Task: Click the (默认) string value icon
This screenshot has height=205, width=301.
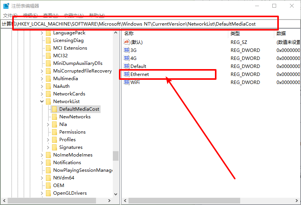Action: click(127, 42)
